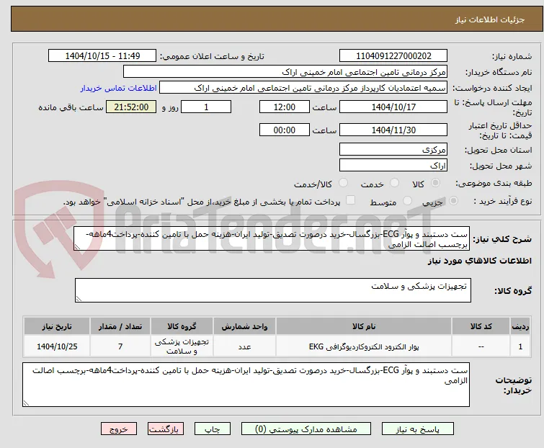
Task: Click resize handle of گروه کالا box
Action: tap(79, 299)
